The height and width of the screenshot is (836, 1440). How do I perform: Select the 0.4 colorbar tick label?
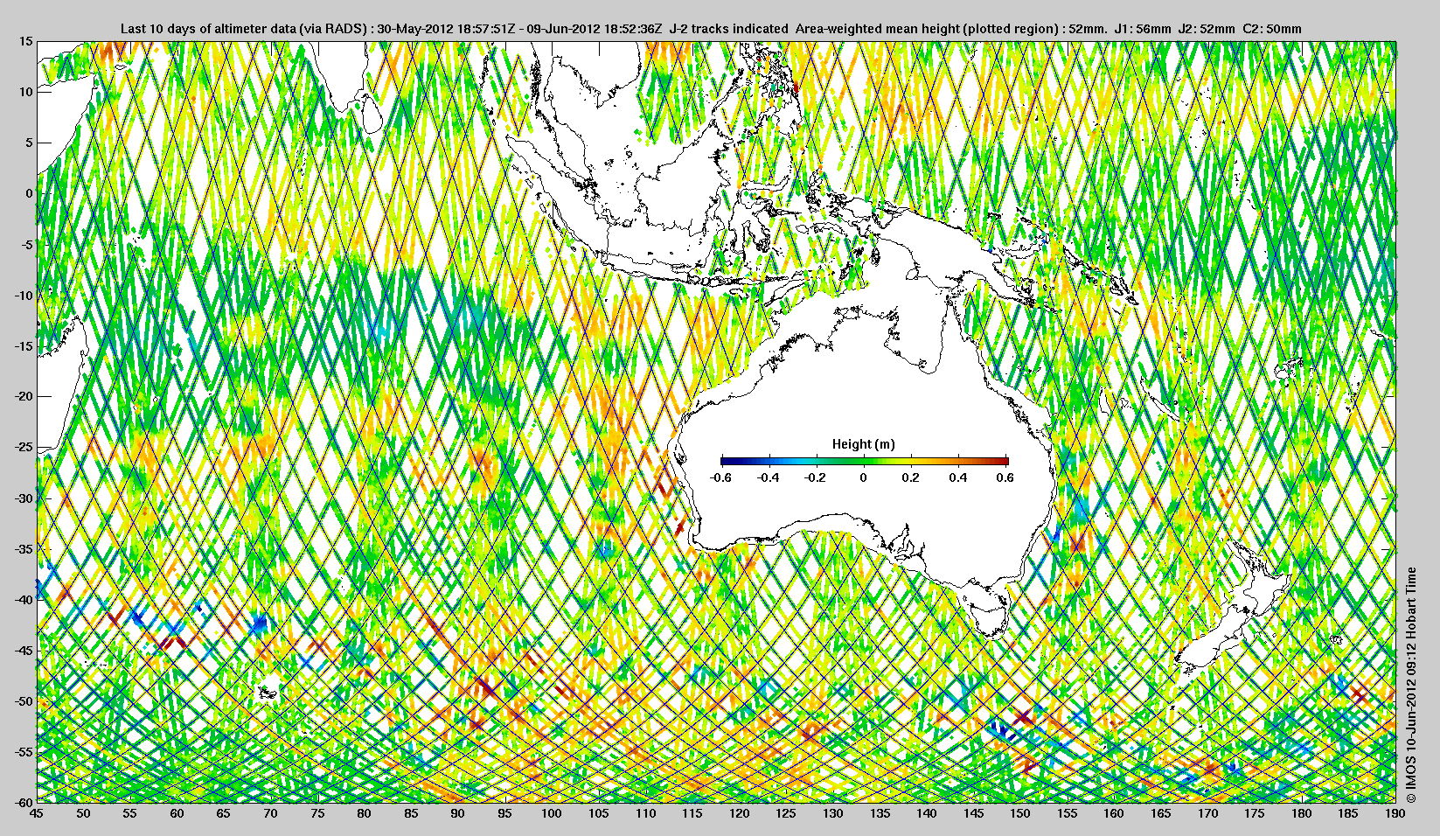(x=958, y=477)
